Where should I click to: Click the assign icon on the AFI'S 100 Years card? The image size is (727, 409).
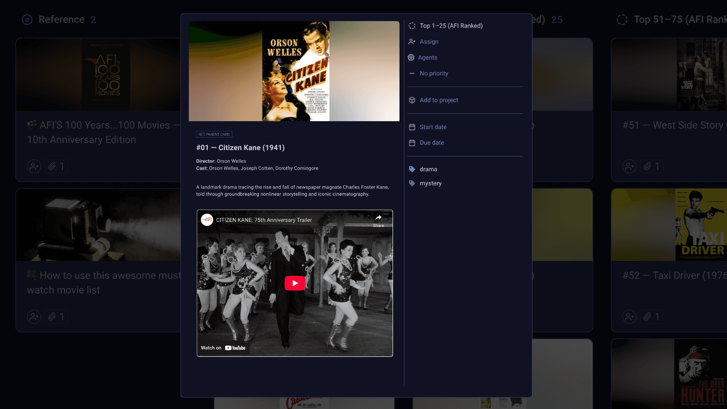[34, 166]
